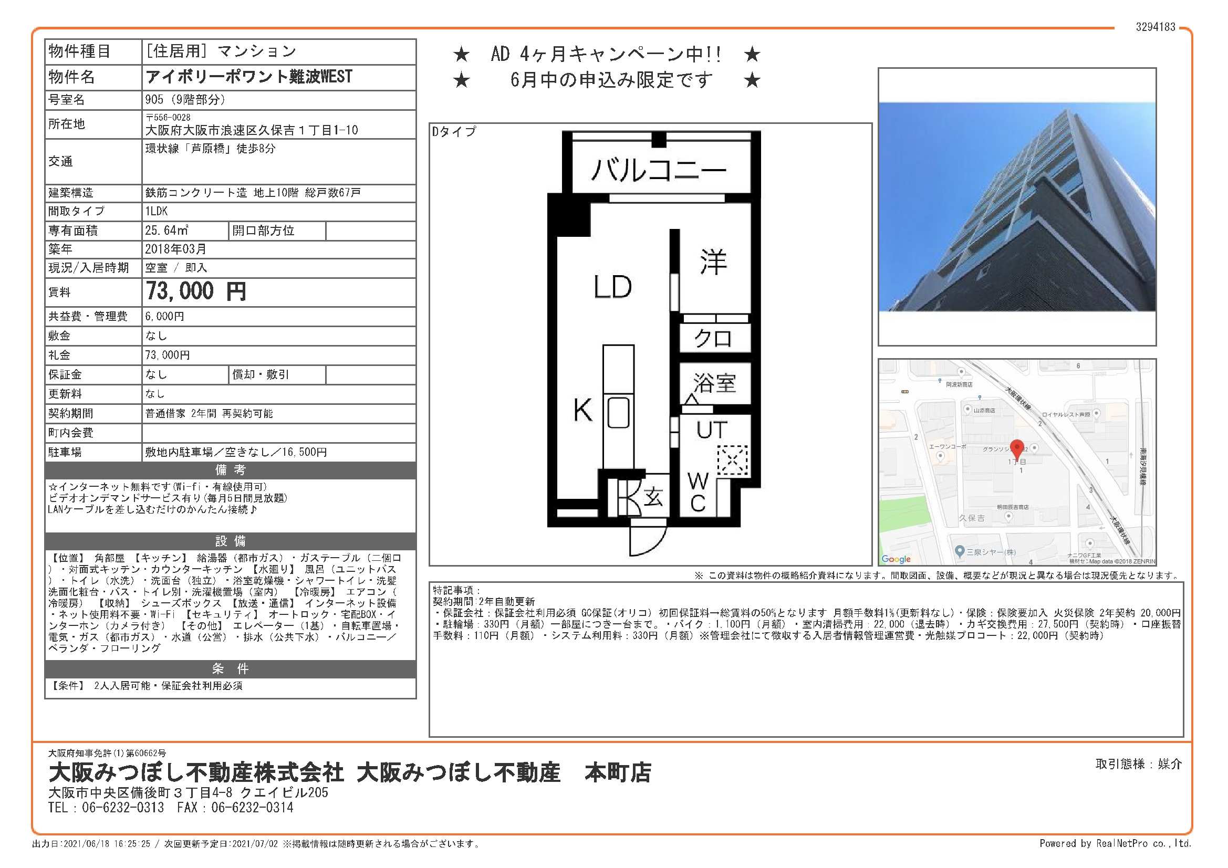Click the license number 第60662号 line
Screen dimensions: 1228x868
click(107, 753)
